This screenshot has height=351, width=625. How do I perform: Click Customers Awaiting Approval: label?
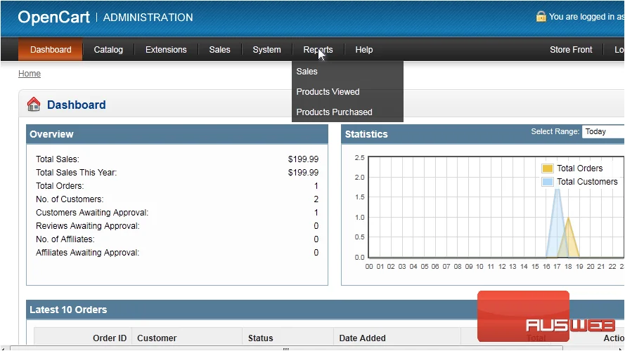click(92, 213)
